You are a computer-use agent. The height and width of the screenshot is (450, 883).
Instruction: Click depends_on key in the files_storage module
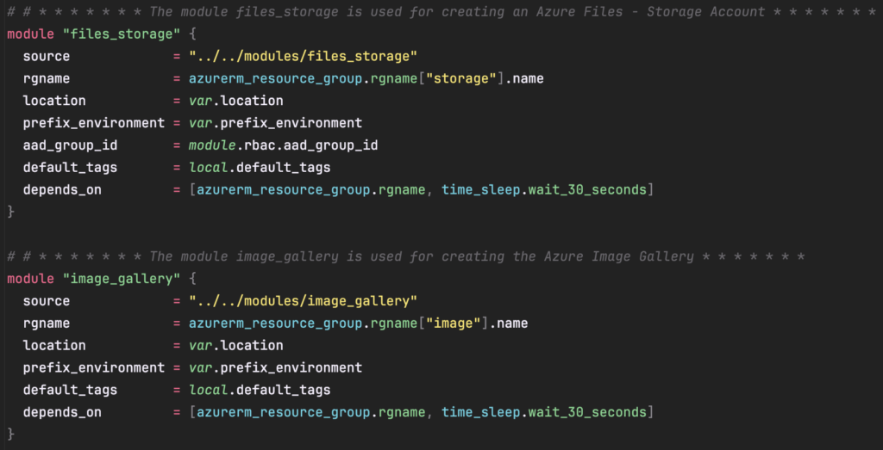tap(62, 190)
